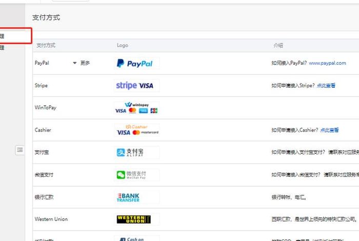The height and width of the screenshot is (241, 359).
Task: Click the Cashier Visa Mastercard logo
Action: coord(137,130)
